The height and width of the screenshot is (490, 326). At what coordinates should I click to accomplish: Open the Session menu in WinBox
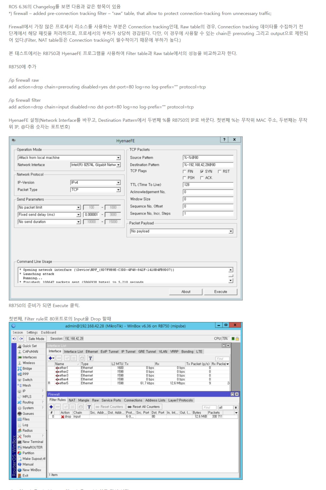click(x=18, y=332)
